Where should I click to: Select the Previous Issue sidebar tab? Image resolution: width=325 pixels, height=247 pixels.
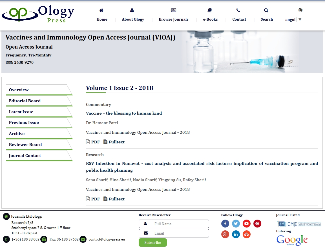click(39, 123)
